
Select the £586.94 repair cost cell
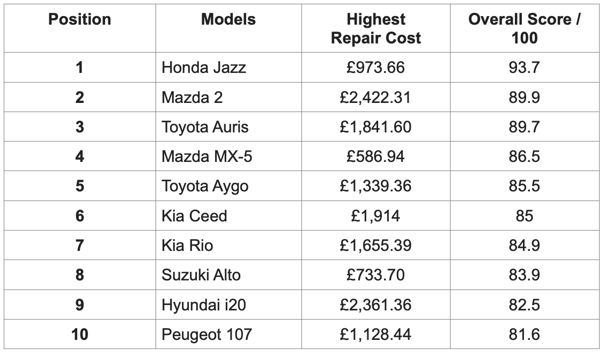pos(375,156)
